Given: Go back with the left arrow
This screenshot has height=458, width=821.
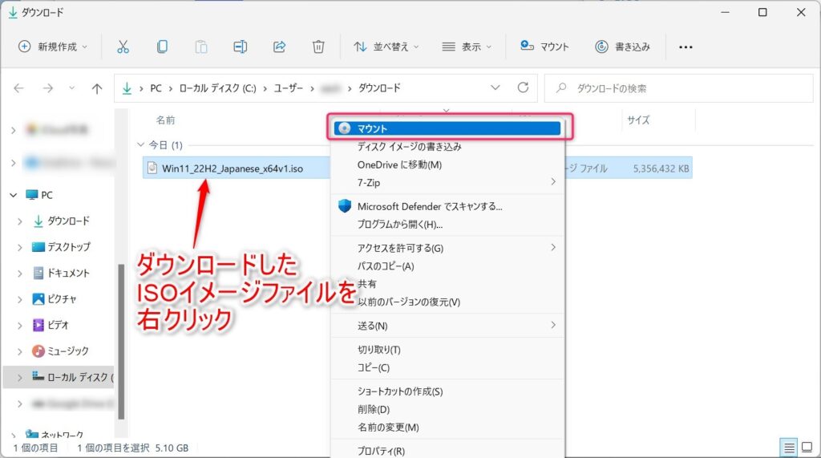Looking at the screenshot, I should pos(19,88).
